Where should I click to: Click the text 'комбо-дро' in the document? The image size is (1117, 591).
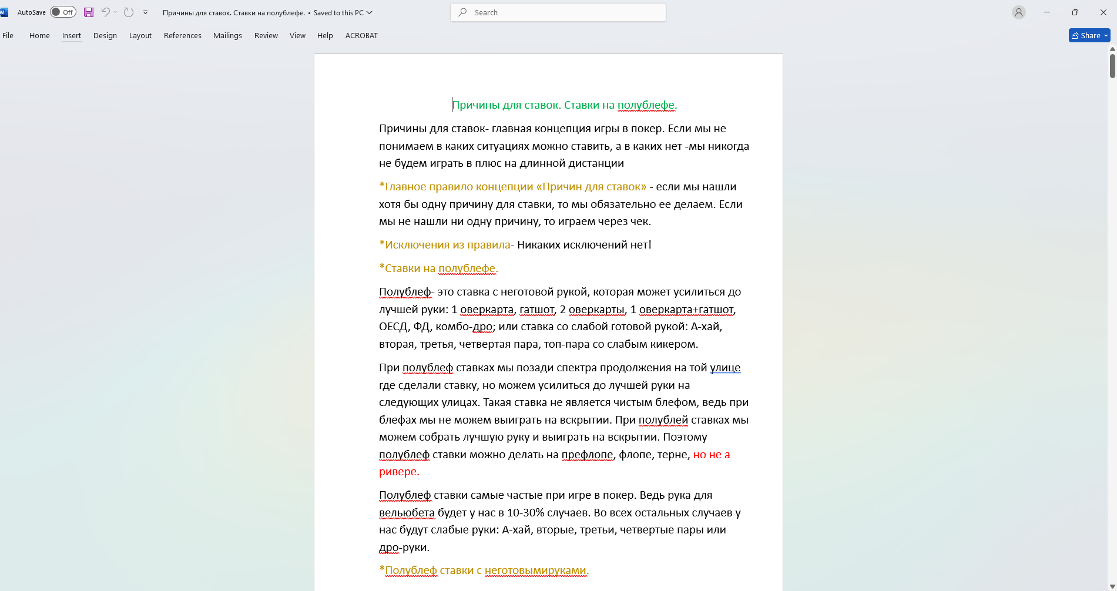pyautogui.click(x=464, y=327)
